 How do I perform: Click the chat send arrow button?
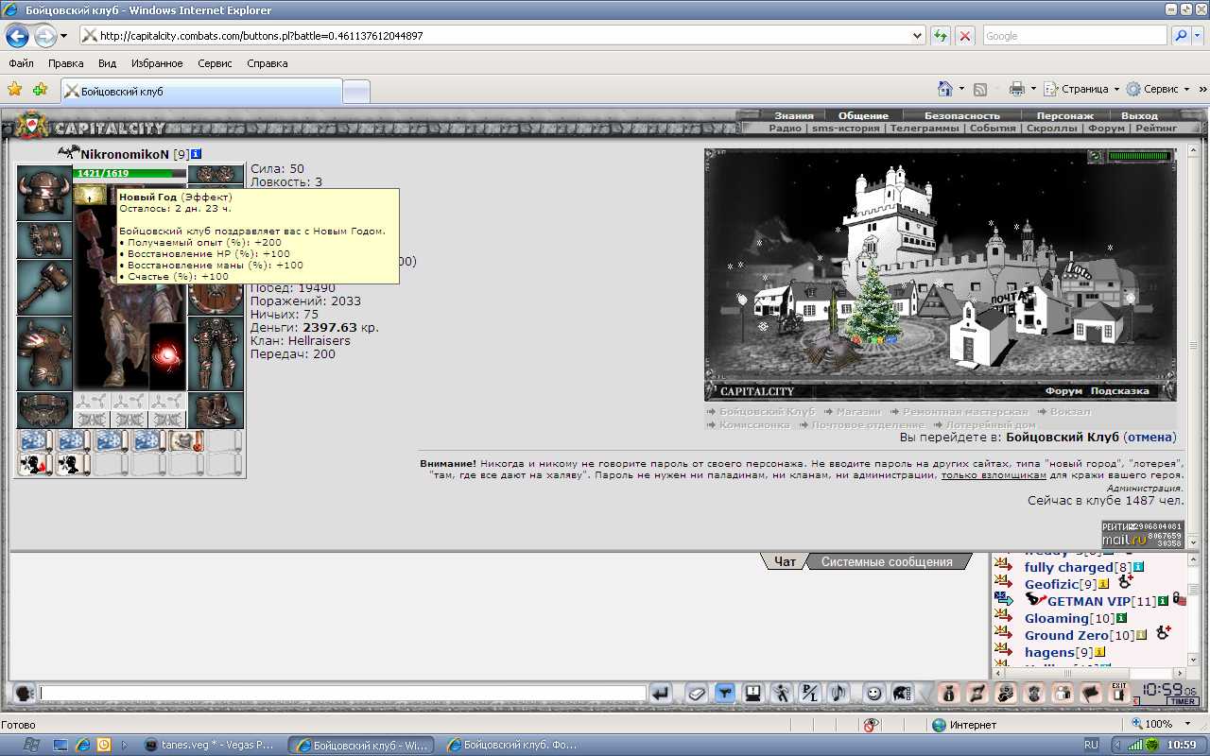(x=662, y=693)
